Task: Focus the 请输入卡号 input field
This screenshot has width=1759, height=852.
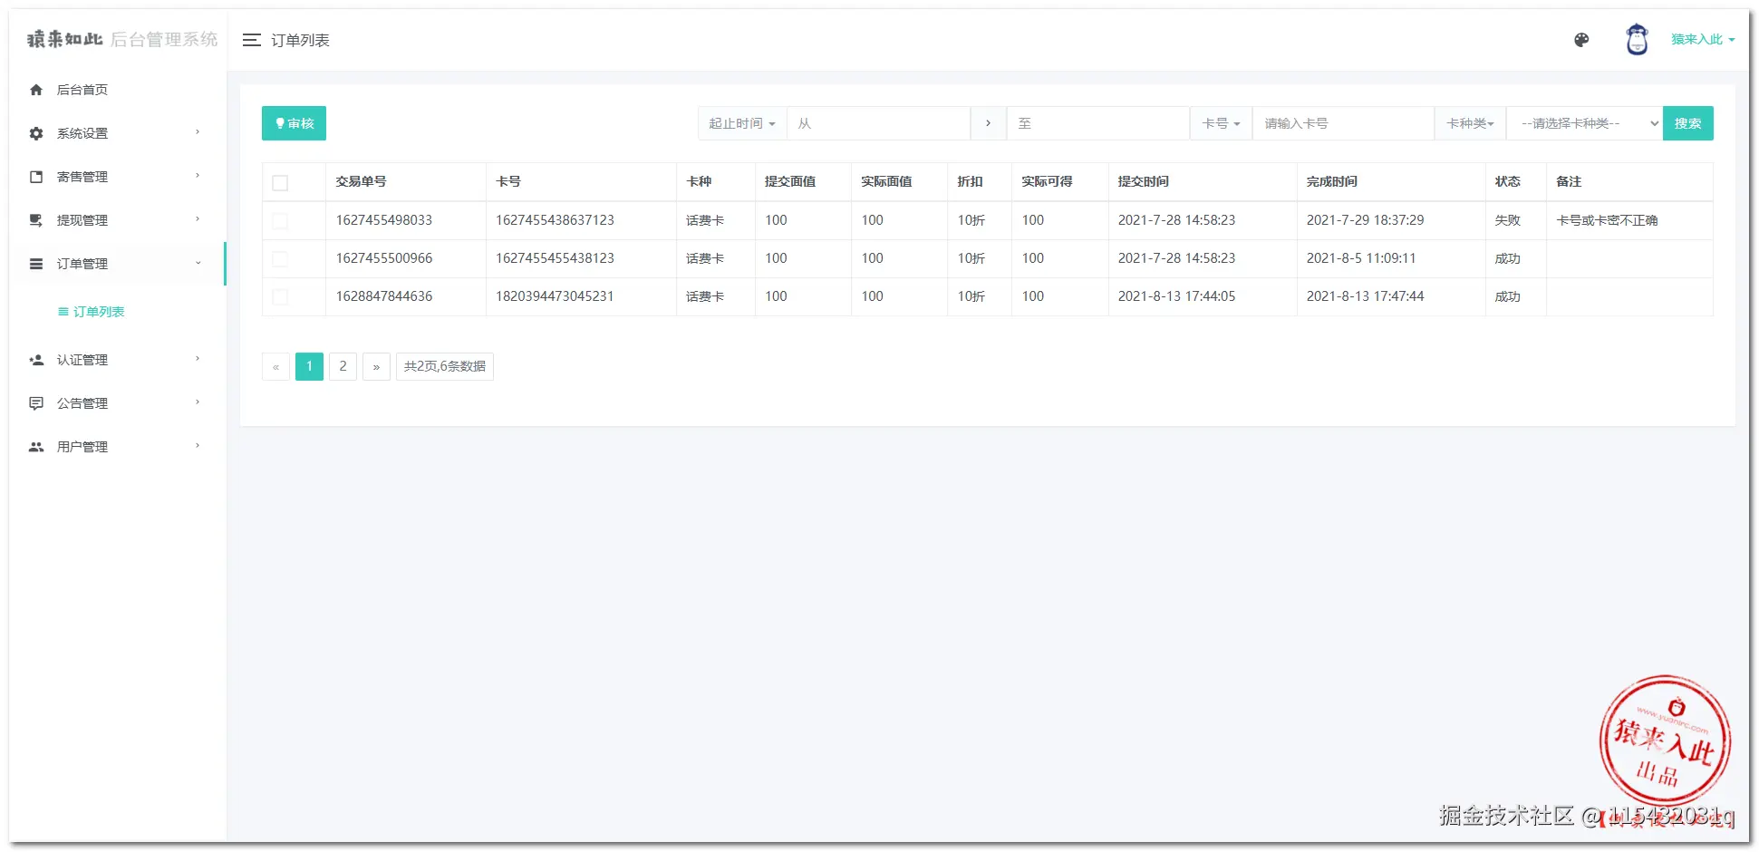Action: [x=1343, y=123]
